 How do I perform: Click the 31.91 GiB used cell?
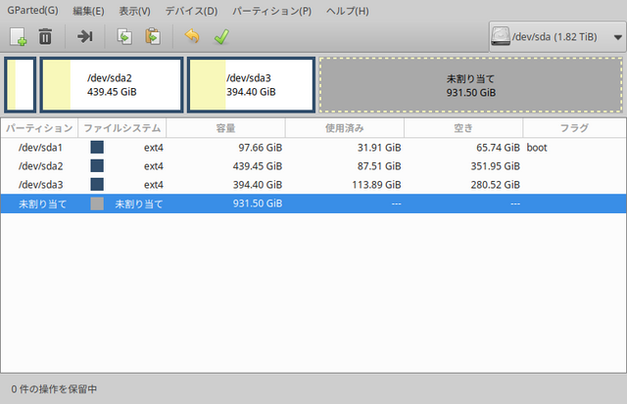pos(379,148)
